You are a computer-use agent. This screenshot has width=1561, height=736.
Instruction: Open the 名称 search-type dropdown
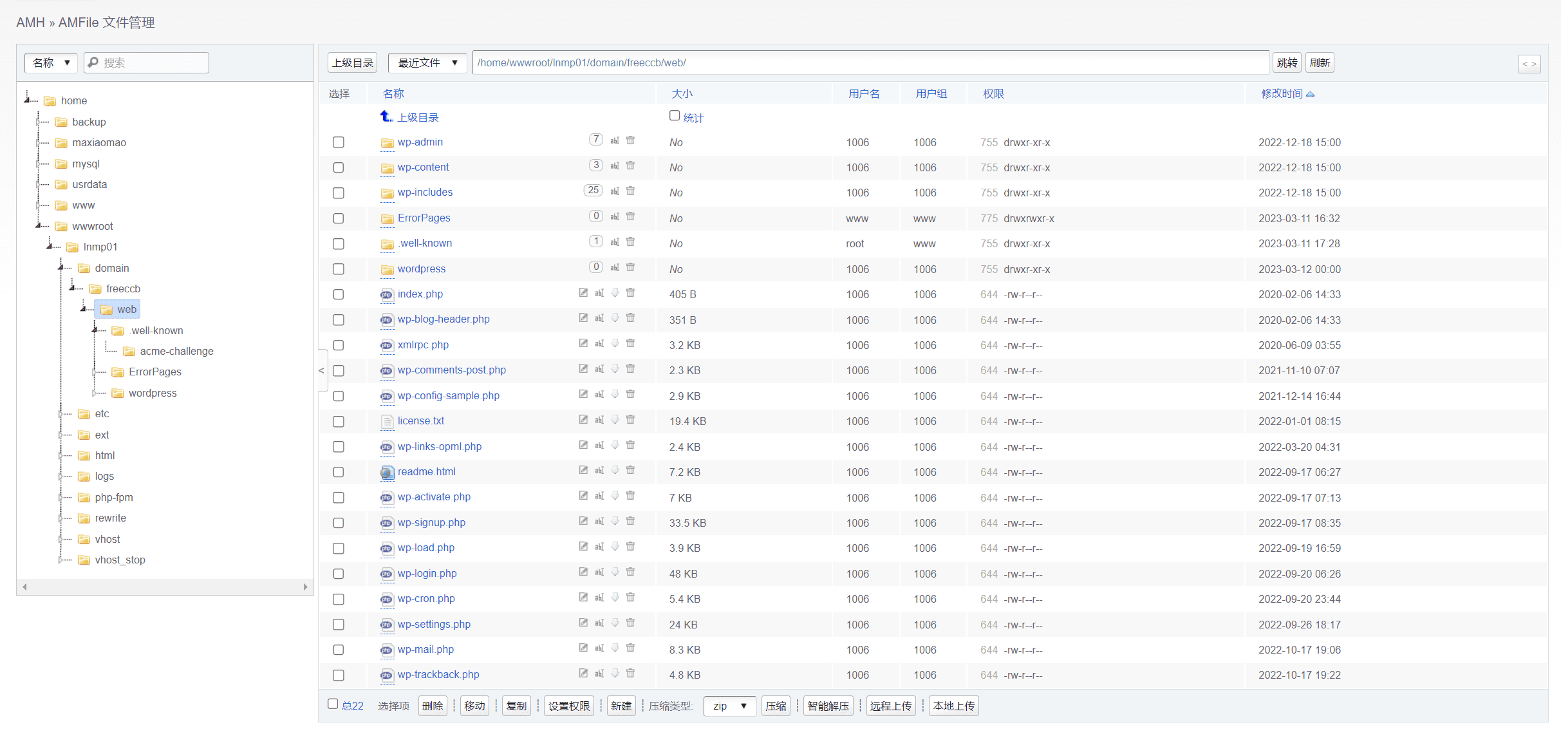51,62
